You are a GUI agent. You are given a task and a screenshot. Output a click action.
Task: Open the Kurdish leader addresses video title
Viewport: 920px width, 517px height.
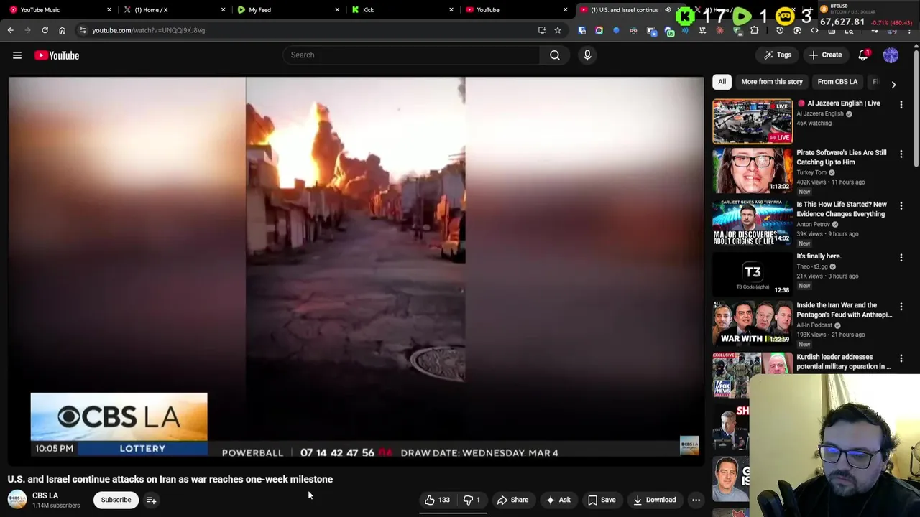pyautogui.click(x=844, y=362)
